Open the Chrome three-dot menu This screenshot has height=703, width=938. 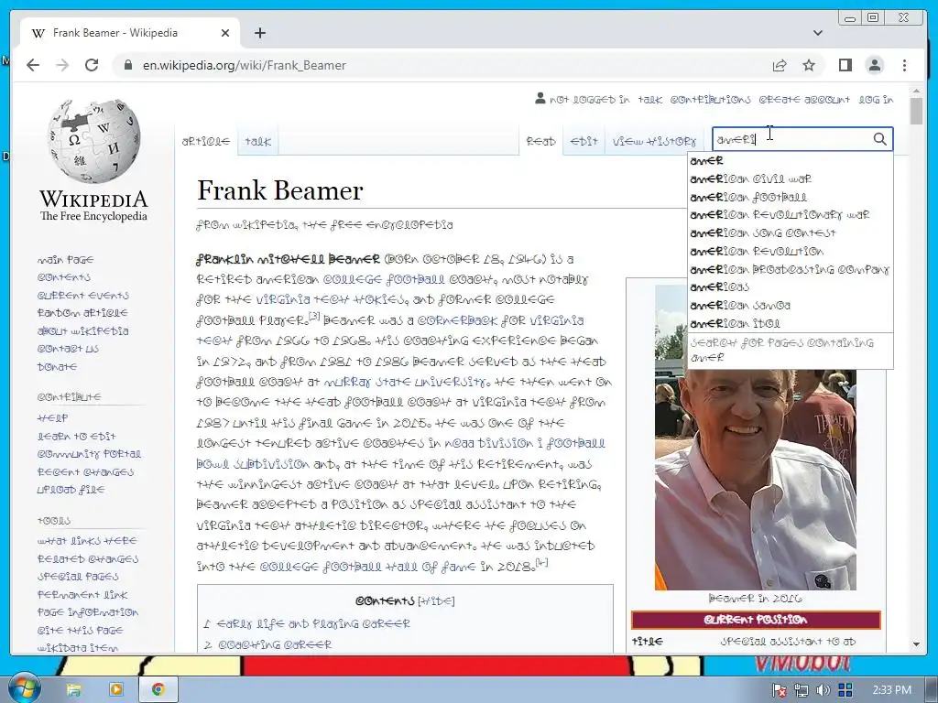point(904,65)
